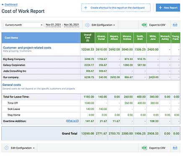
Task: Click the top CSV export icon
Action: [x=144, y=25]
